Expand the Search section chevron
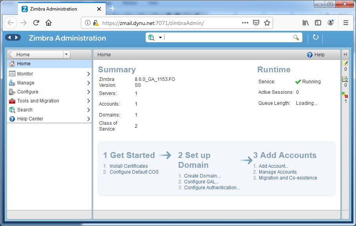 (89, 110)
